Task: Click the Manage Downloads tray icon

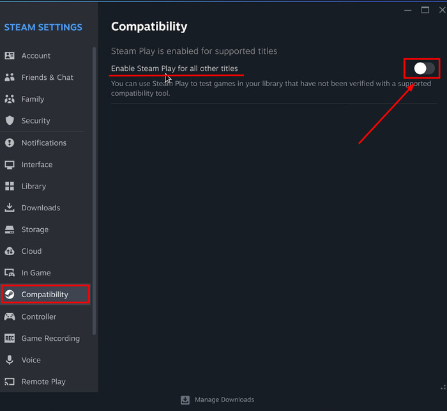Action: 185,400
